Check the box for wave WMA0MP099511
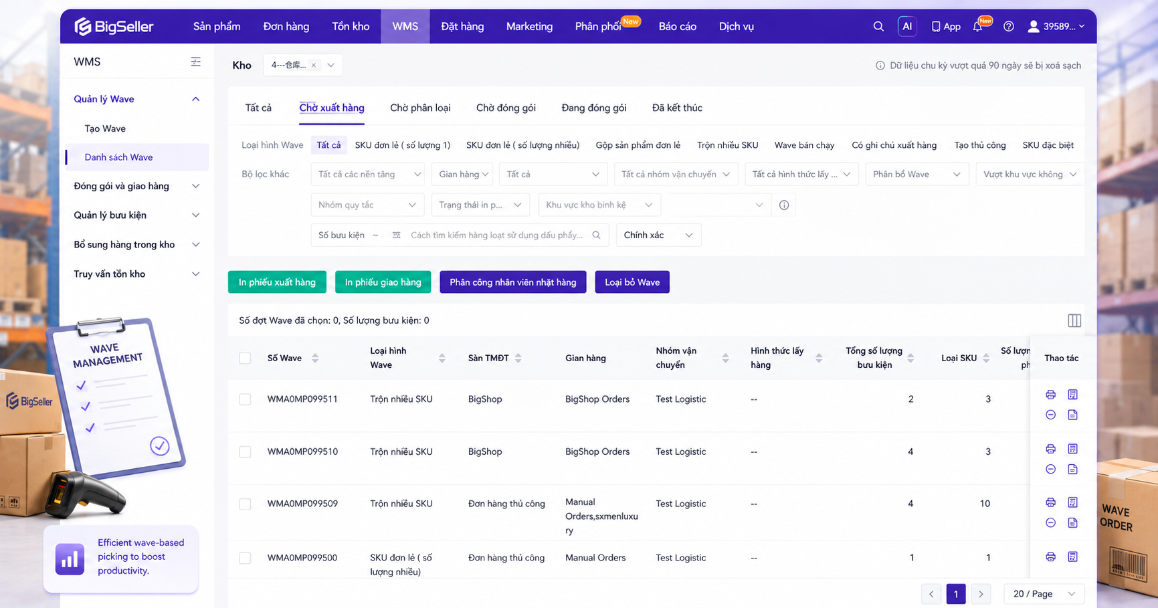Viewport: 1158px width, 608px height. coord(245,399)
